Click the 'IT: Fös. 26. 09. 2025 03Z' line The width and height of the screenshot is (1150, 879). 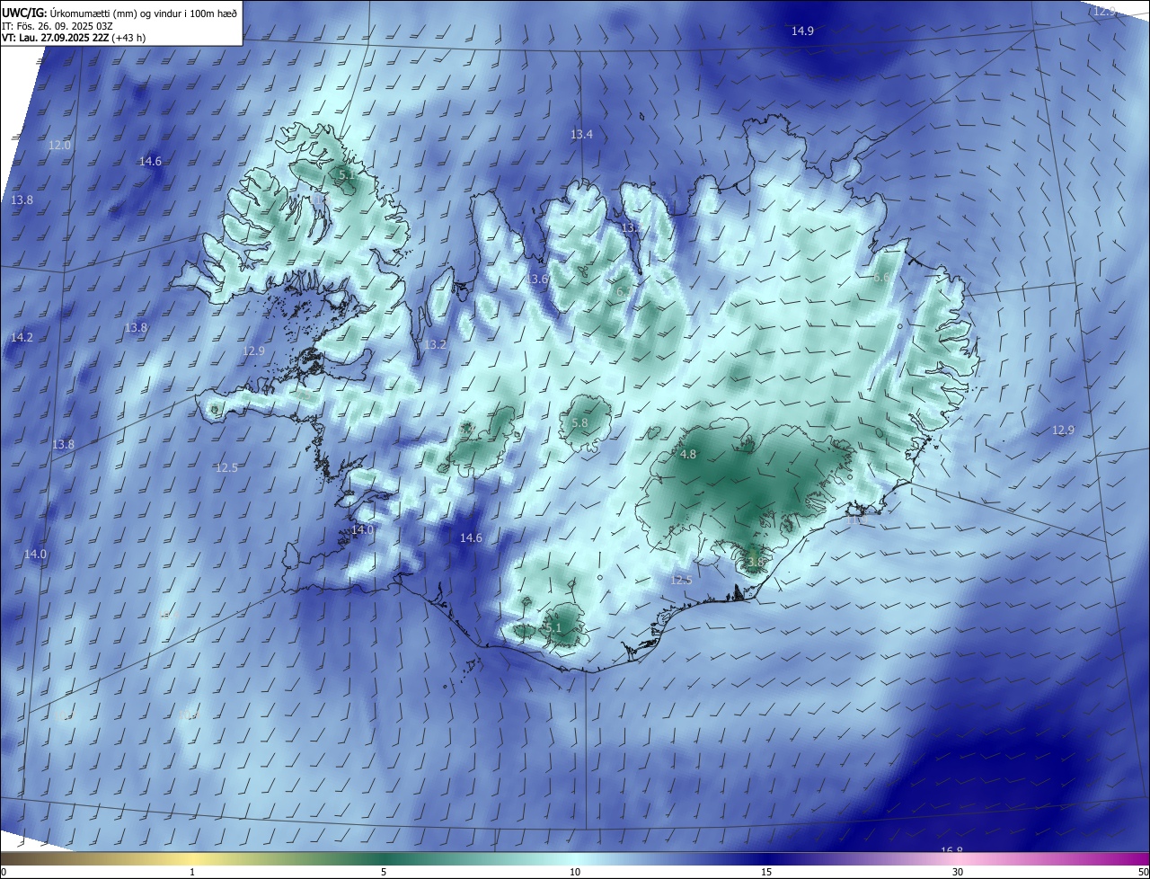[57, 26]
